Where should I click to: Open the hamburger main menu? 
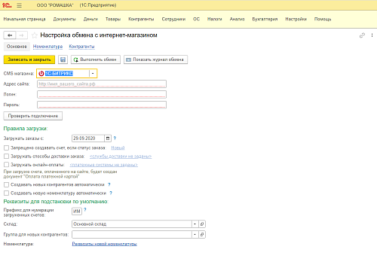click(20, 5)
